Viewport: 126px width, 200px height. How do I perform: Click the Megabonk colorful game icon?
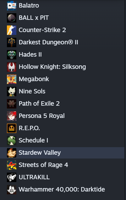(x=12, y=79)
